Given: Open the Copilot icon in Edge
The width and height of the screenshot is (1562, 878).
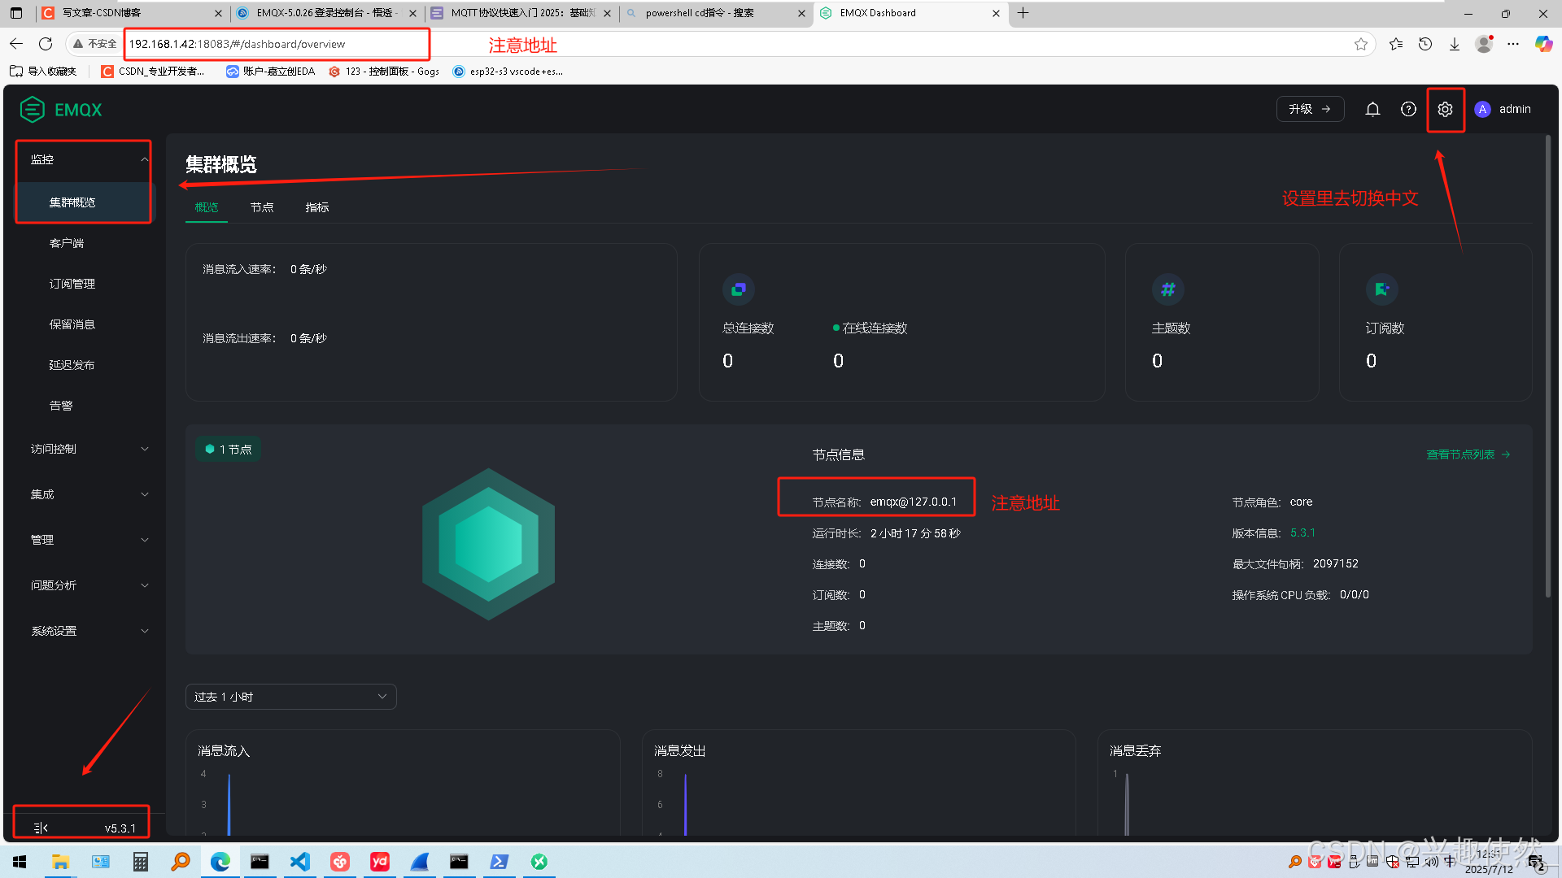Looking at the screenshot, I should 1543,44.
